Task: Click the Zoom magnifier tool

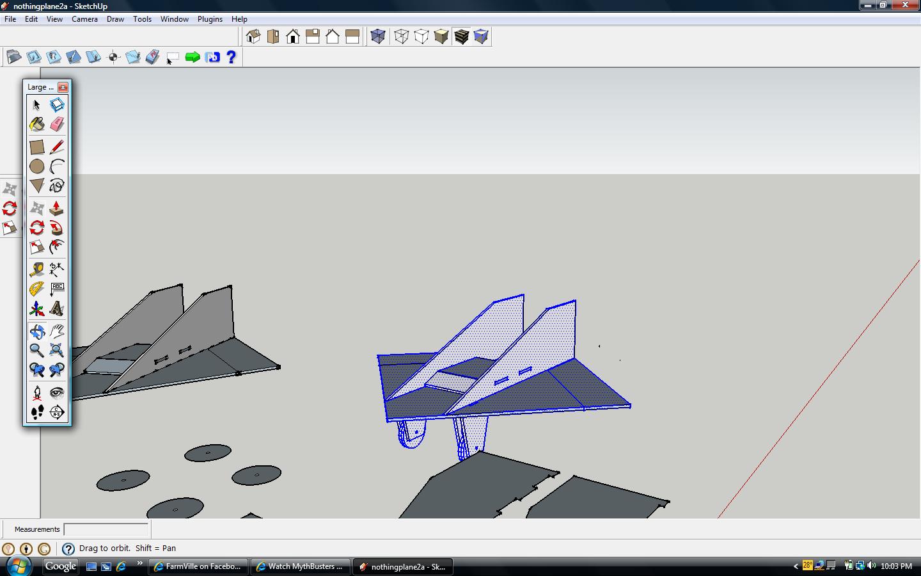Action: [37, 350]
